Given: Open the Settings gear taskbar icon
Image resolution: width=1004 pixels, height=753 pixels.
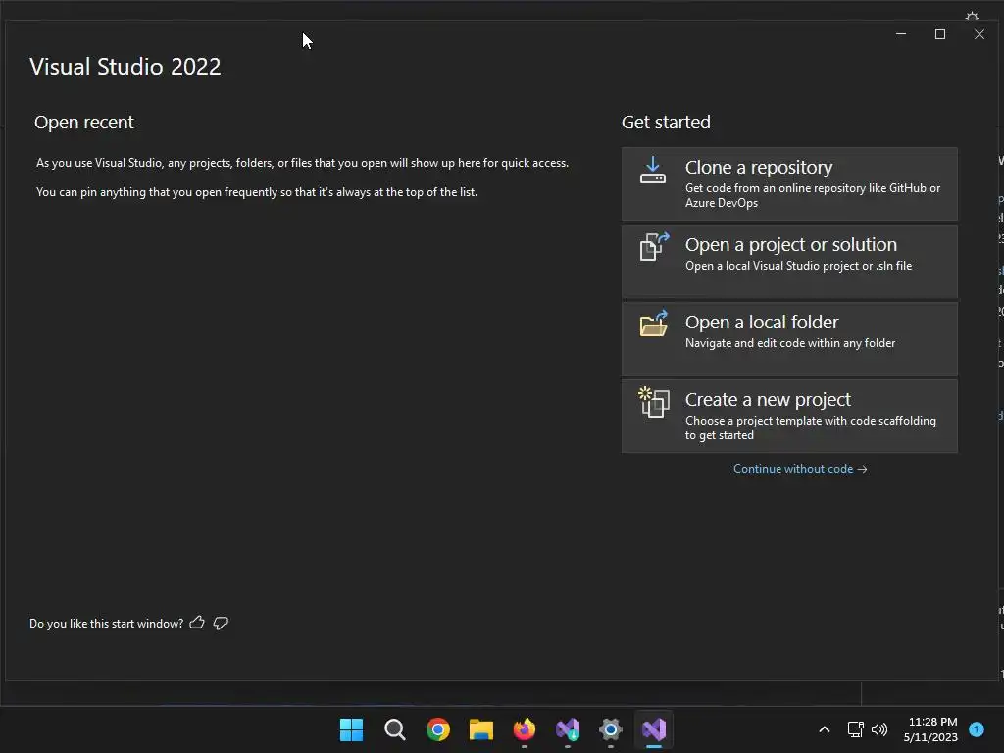Looking at the screenshot, I should pyautogui.click(x=610, y=729).
